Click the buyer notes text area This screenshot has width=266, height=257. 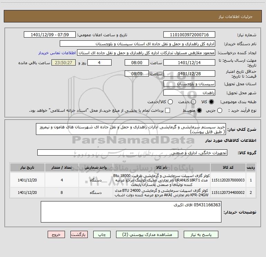131,212
